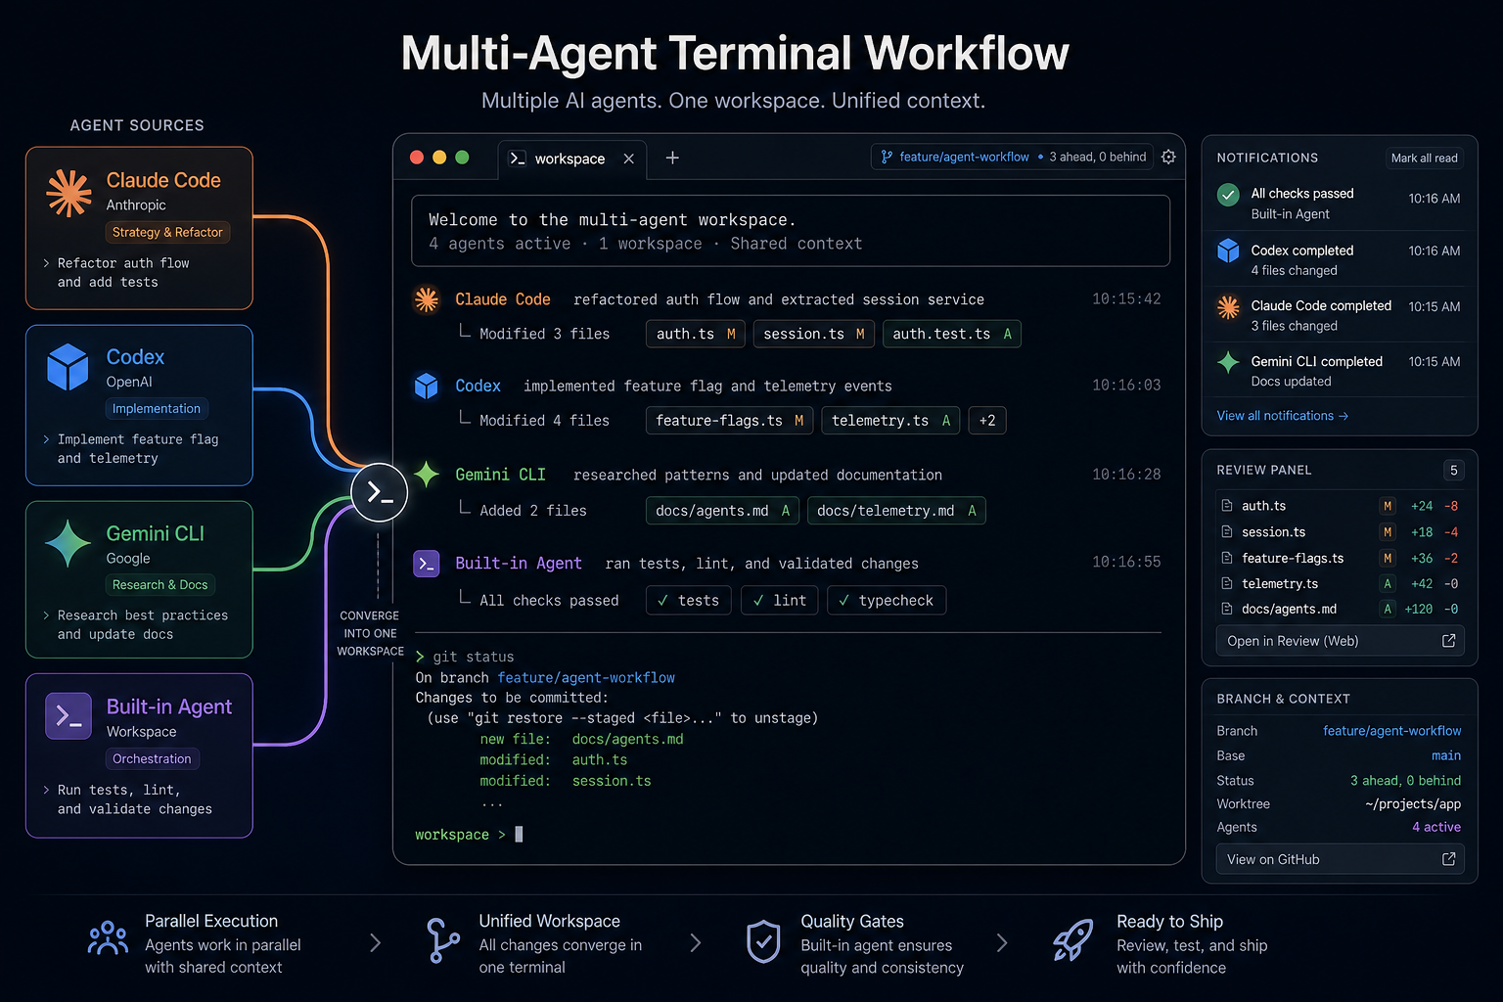Viewport: 1503px width, 1002px height.
Task: Mark all notifications as read
Action: tap(1425, 159)
